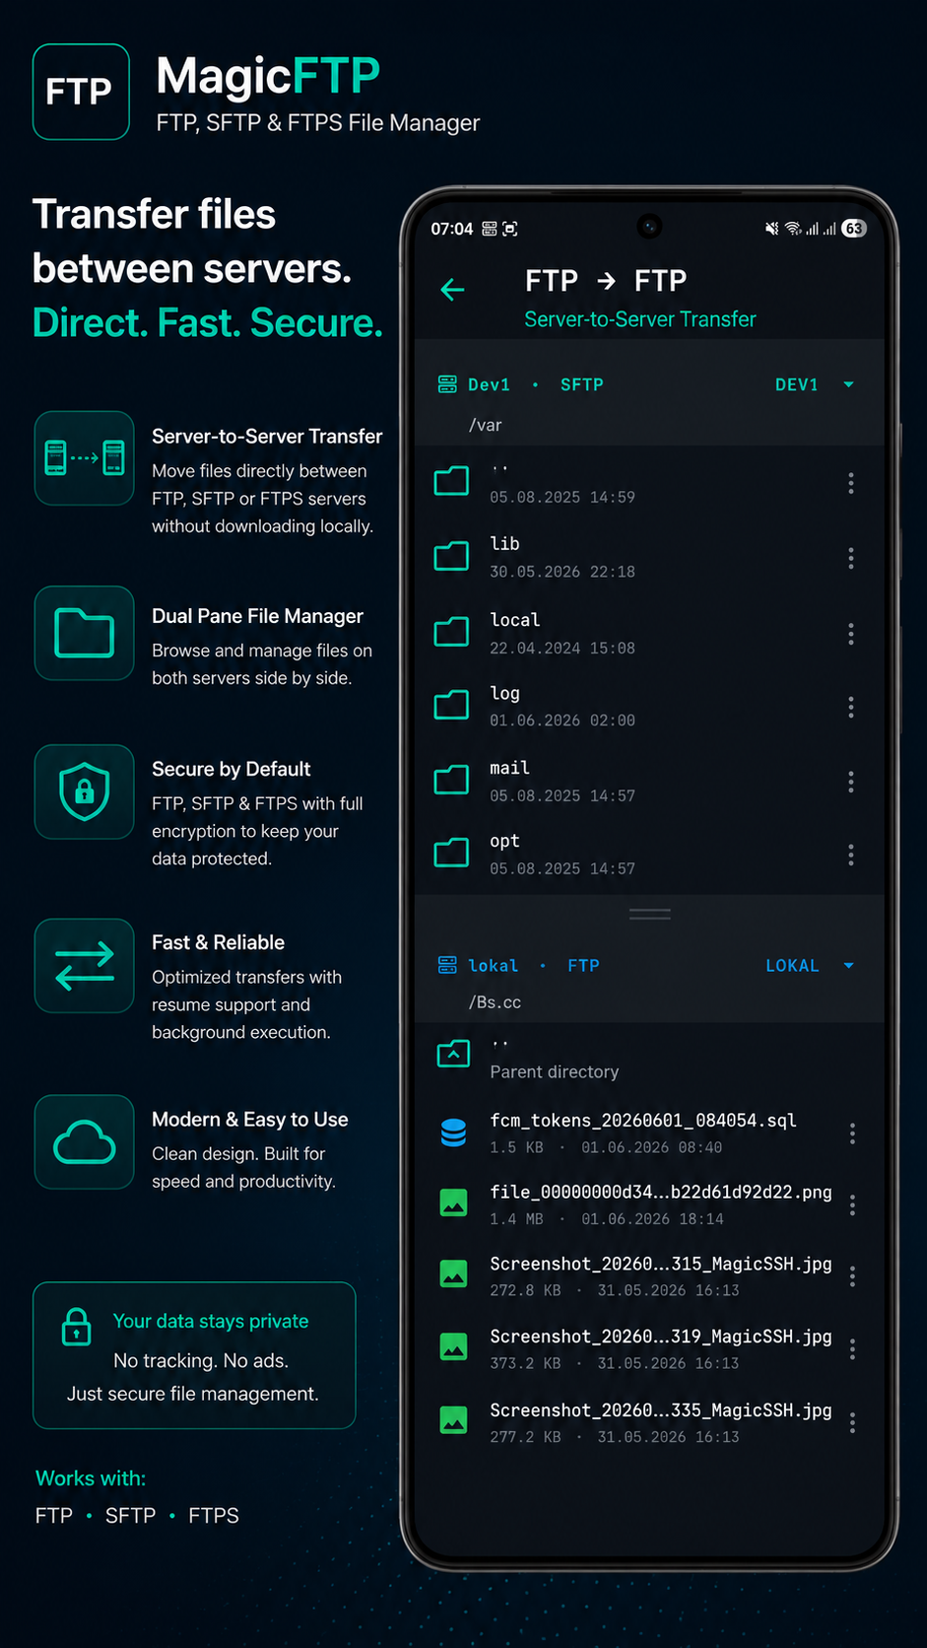Select the "lib" folder name
The image size is (927, 1648).
504,543
